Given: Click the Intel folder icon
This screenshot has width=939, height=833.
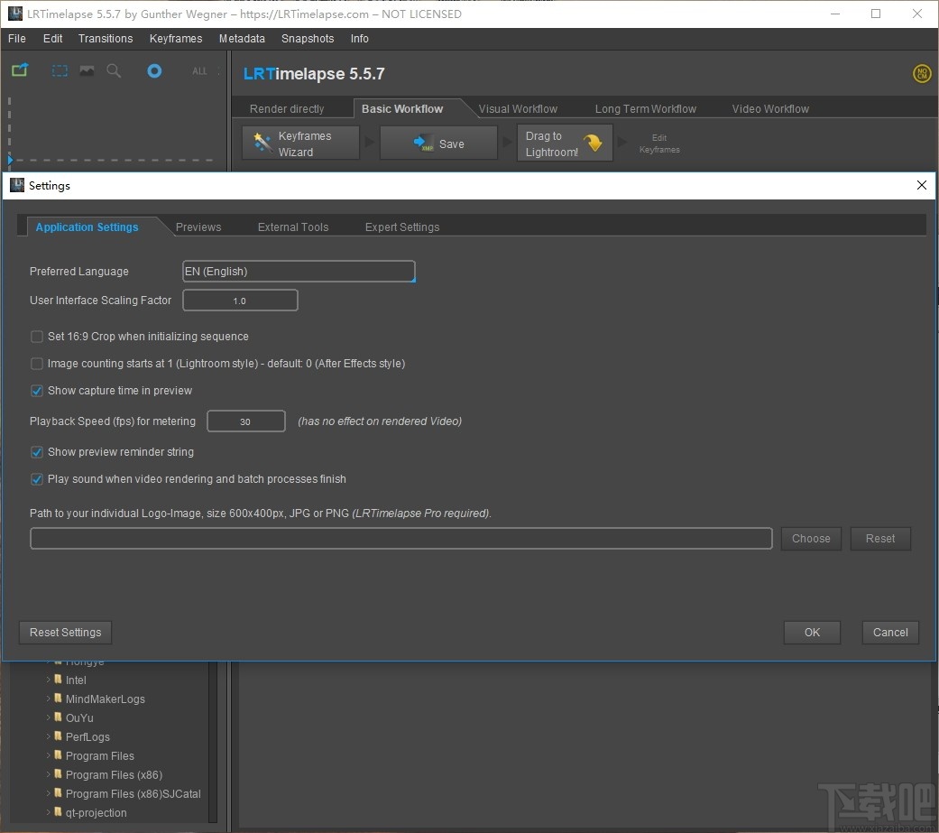Looking at the screenshot, I should point(58,679).
